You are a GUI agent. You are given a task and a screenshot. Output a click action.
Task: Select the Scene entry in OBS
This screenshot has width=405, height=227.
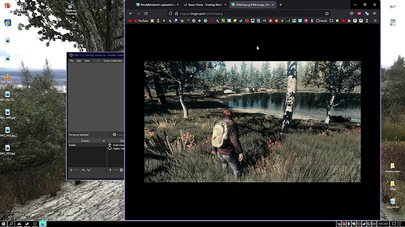tap(87, 145)
